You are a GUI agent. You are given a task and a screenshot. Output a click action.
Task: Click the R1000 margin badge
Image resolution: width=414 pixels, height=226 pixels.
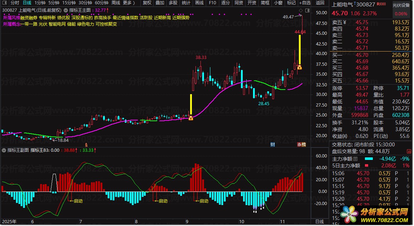click(x=381, y=4)
